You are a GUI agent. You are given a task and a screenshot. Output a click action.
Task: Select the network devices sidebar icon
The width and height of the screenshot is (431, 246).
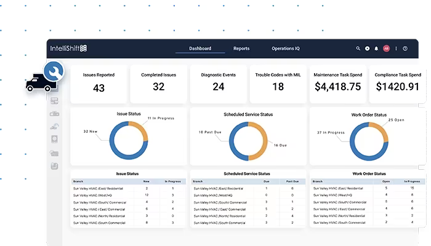[54, 101]
